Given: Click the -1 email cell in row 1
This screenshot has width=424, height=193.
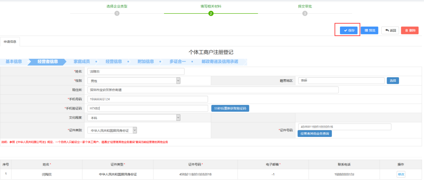Looking at the screenshot, I should [x=273, y=174].
